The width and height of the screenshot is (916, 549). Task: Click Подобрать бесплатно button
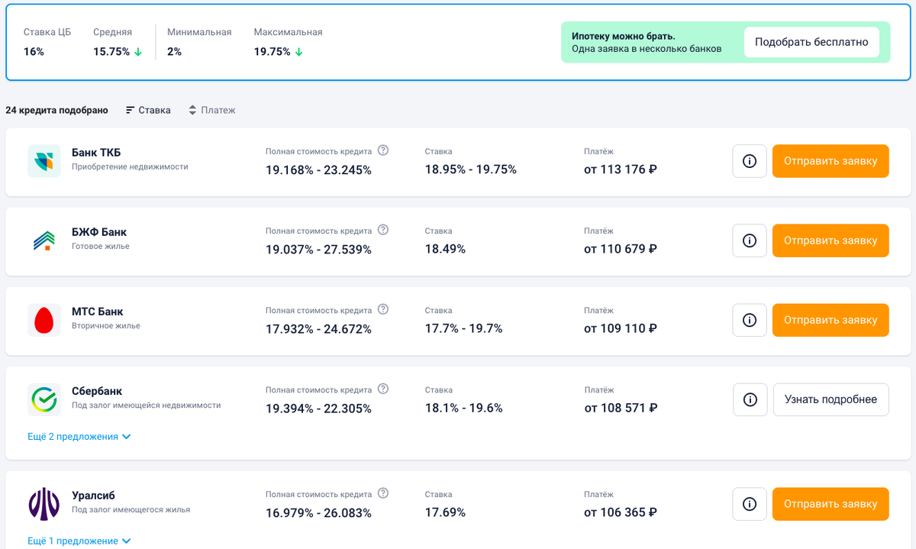[x=811, y=42]
